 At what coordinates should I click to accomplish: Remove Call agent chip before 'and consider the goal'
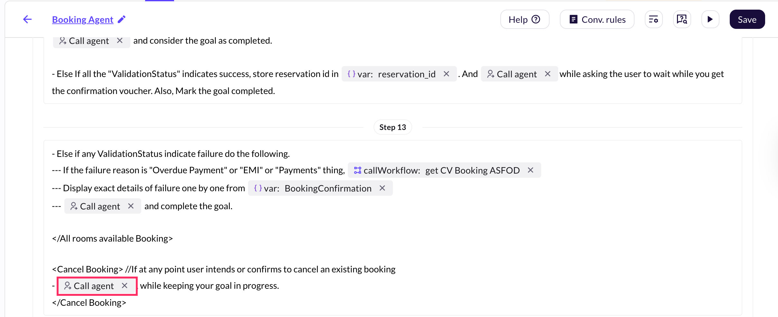tap(120, 41)
